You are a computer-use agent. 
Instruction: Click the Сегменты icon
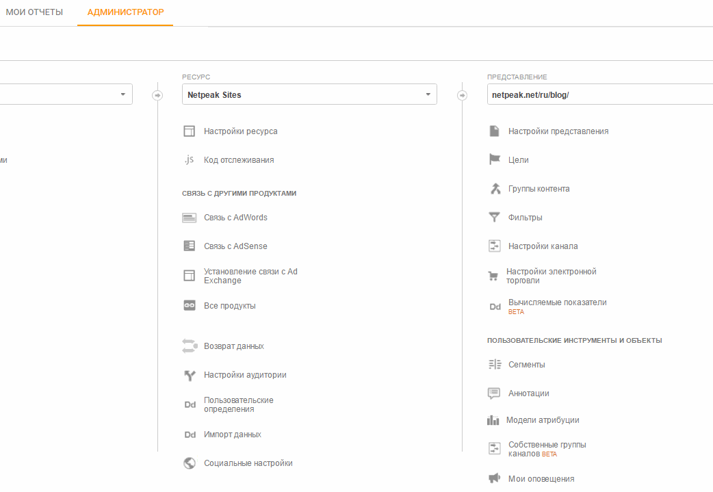coord(495,365)
